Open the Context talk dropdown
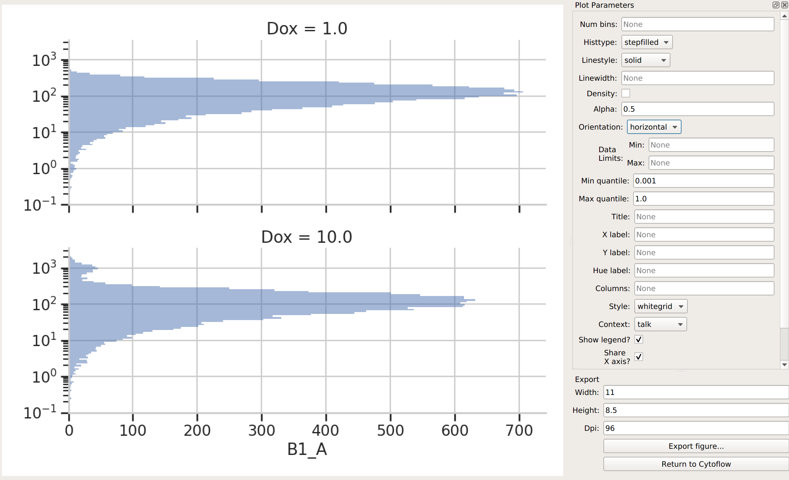 point(660,324)
